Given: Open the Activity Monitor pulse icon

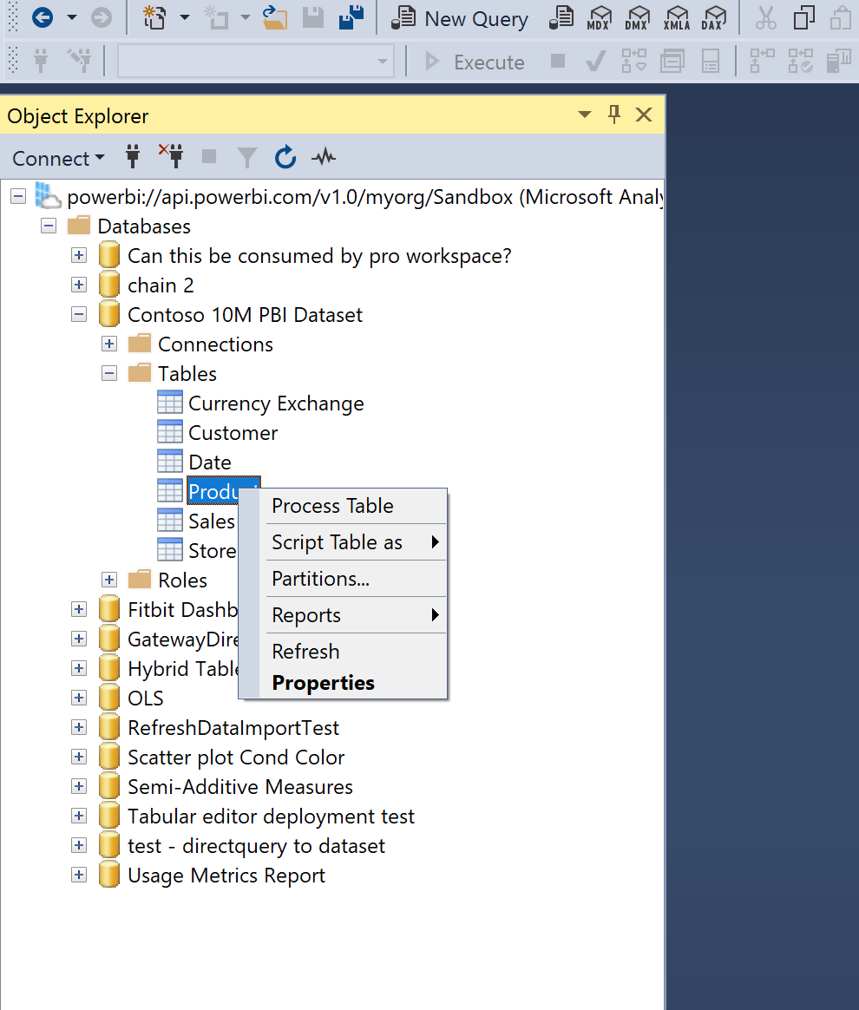Looking at the screenshot, I should (x=324, y=158).
